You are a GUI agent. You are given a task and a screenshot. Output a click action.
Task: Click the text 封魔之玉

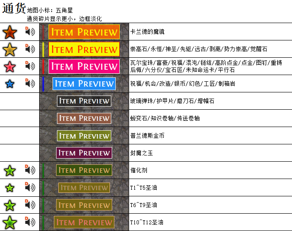coord(142,153)
